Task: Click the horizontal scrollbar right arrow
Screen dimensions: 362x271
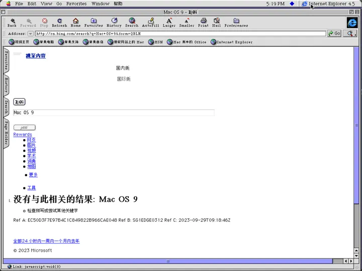Action: tap(351, 261)
